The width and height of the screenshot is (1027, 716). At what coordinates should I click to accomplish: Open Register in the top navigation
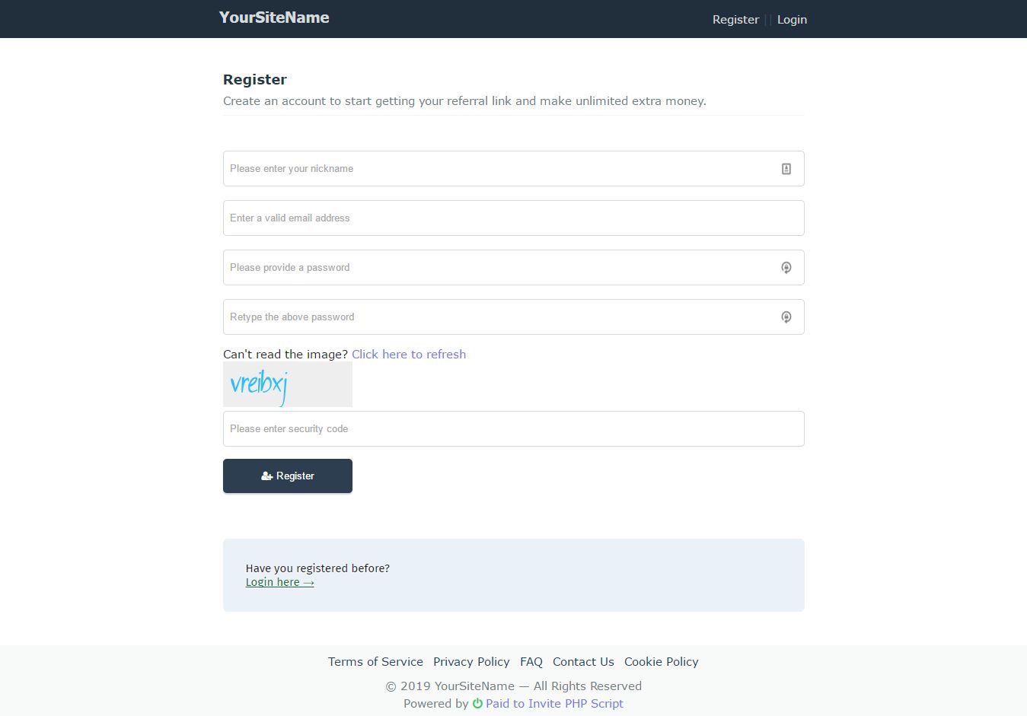735,20
